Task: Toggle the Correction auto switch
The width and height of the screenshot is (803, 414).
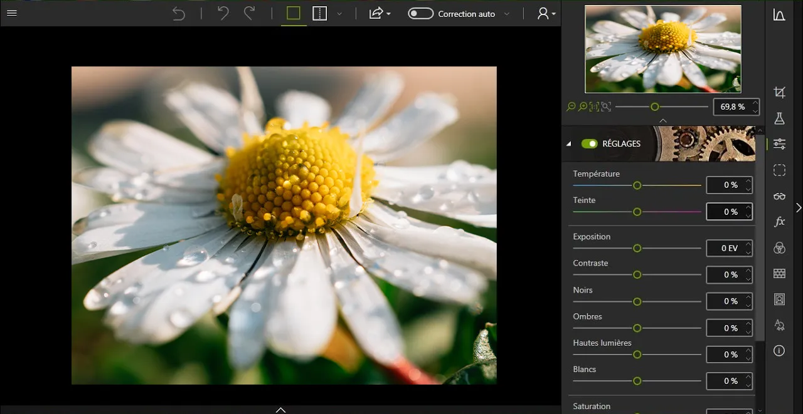Action: (x=420, y=14)
